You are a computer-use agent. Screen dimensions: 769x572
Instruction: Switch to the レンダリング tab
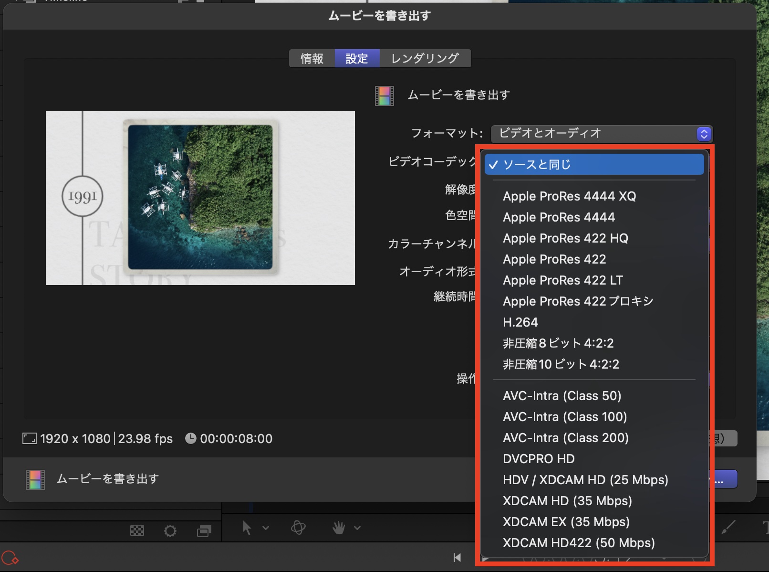(425, 58)
